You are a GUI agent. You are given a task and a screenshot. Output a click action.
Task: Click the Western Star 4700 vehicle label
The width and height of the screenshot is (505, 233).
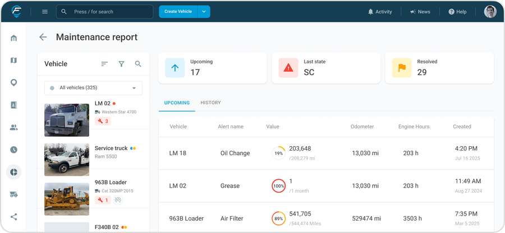point(119,112)
